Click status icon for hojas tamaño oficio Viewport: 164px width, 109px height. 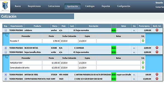pos(134,52)
